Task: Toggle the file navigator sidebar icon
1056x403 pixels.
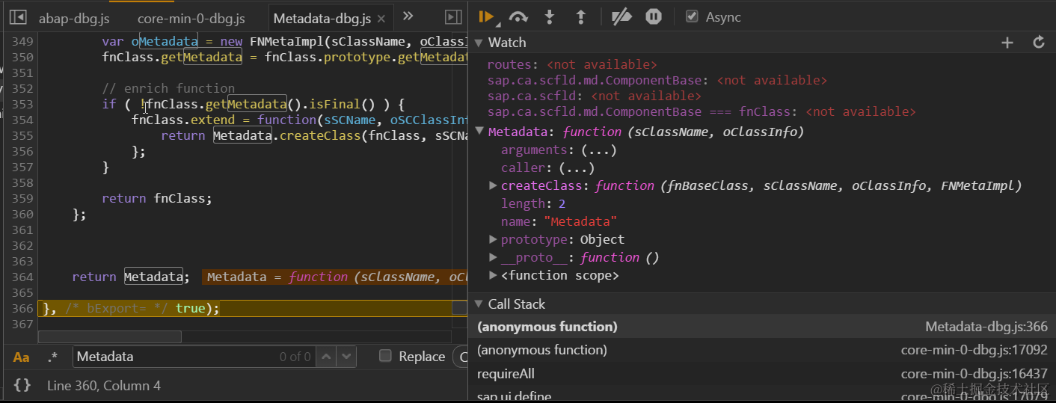Action: pyautogui.click(x=19, y=16)
